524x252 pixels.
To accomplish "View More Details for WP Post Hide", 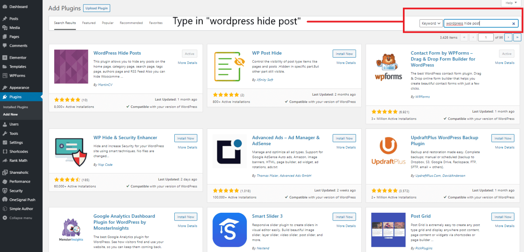I will point(346,63).
